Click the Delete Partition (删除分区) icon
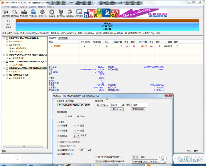Screen dimensions: 206x166 (61, 13)
